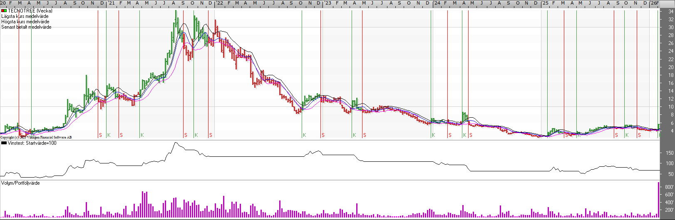Select the '25 year marker on timeline
The width and height of the screenshot is (675, 220).
click(x=545, y=3)
